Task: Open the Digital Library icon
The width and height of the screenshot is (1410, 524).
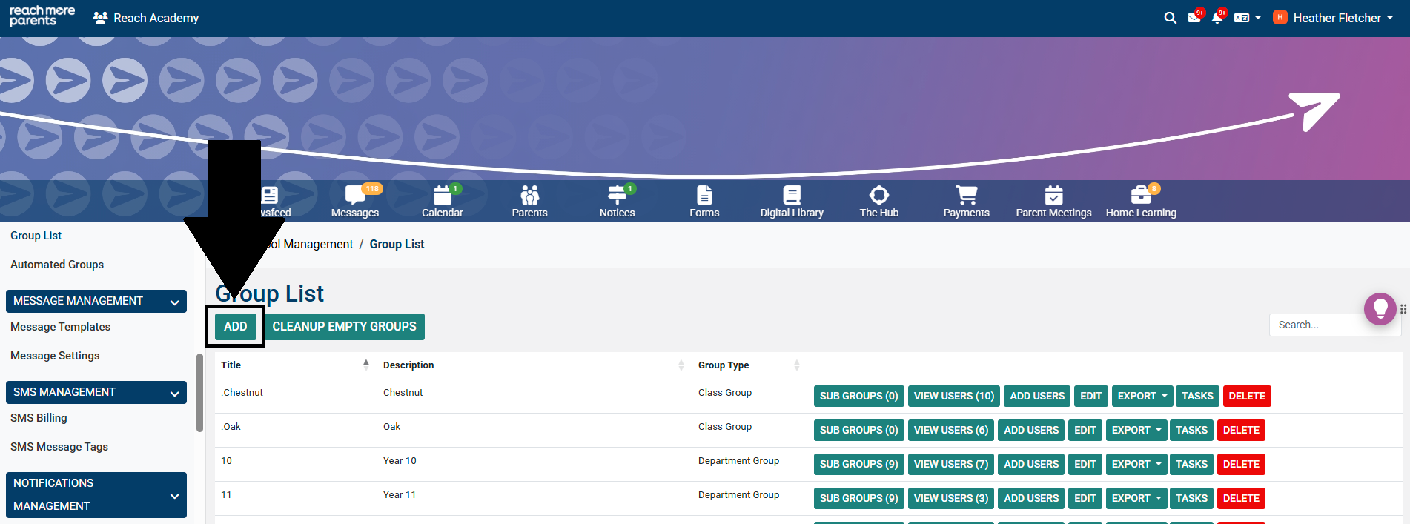Action: tap(792, 196)
